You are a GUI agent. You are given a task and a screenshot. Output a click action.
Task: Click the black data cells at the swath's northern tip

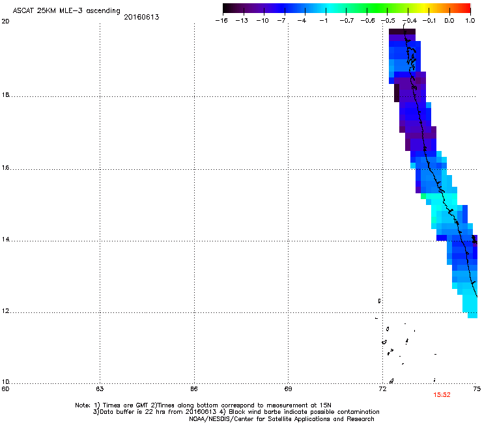tap(402, 31)
